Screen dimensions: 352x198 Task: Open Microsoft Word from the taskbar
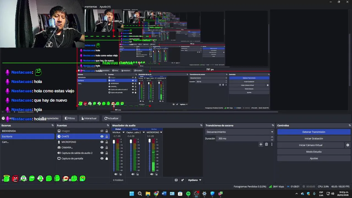tap(164, 194)
